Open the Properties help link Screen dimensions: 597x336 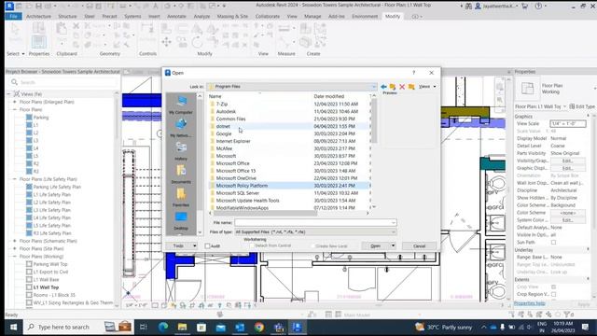529,303
